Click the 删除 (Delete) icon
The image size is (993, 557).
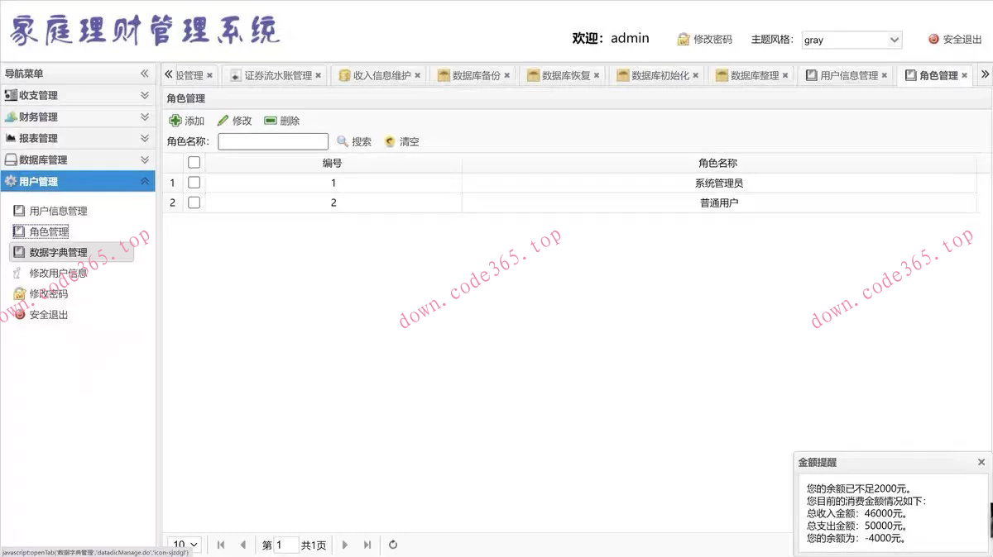[271, 120]
